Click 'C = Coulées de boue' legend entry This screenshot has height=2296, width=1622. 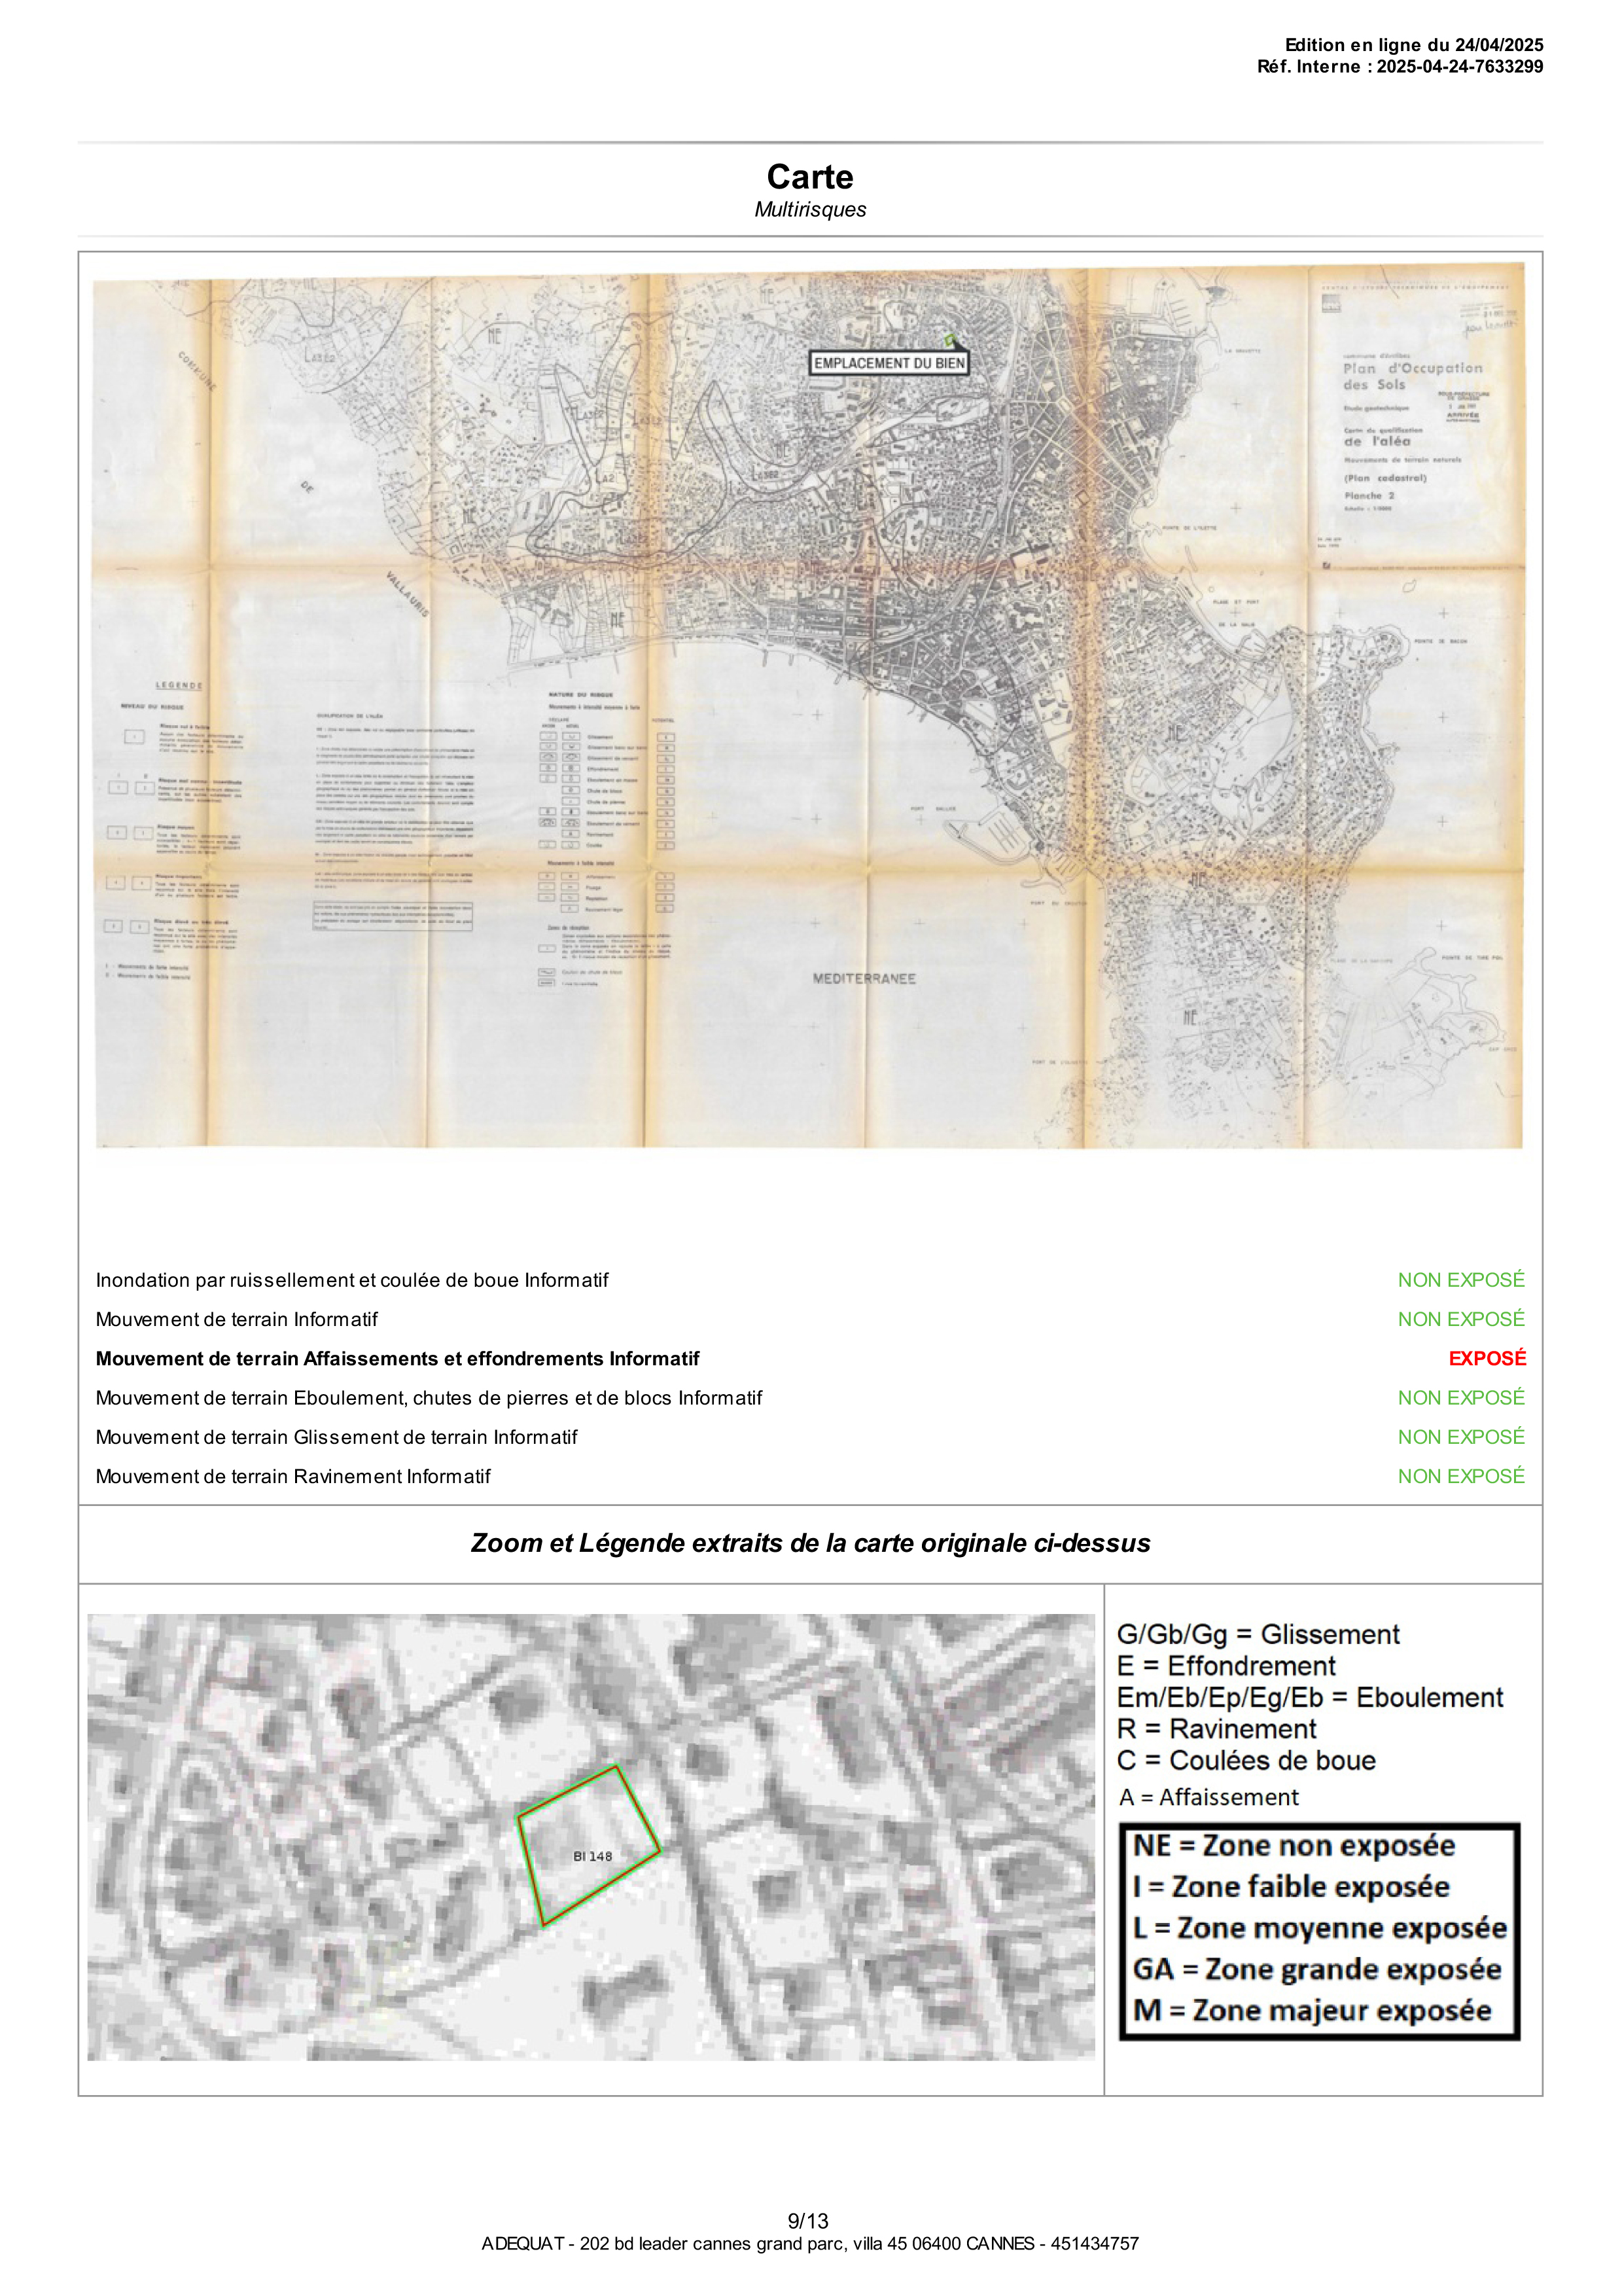[1246, 1760]
